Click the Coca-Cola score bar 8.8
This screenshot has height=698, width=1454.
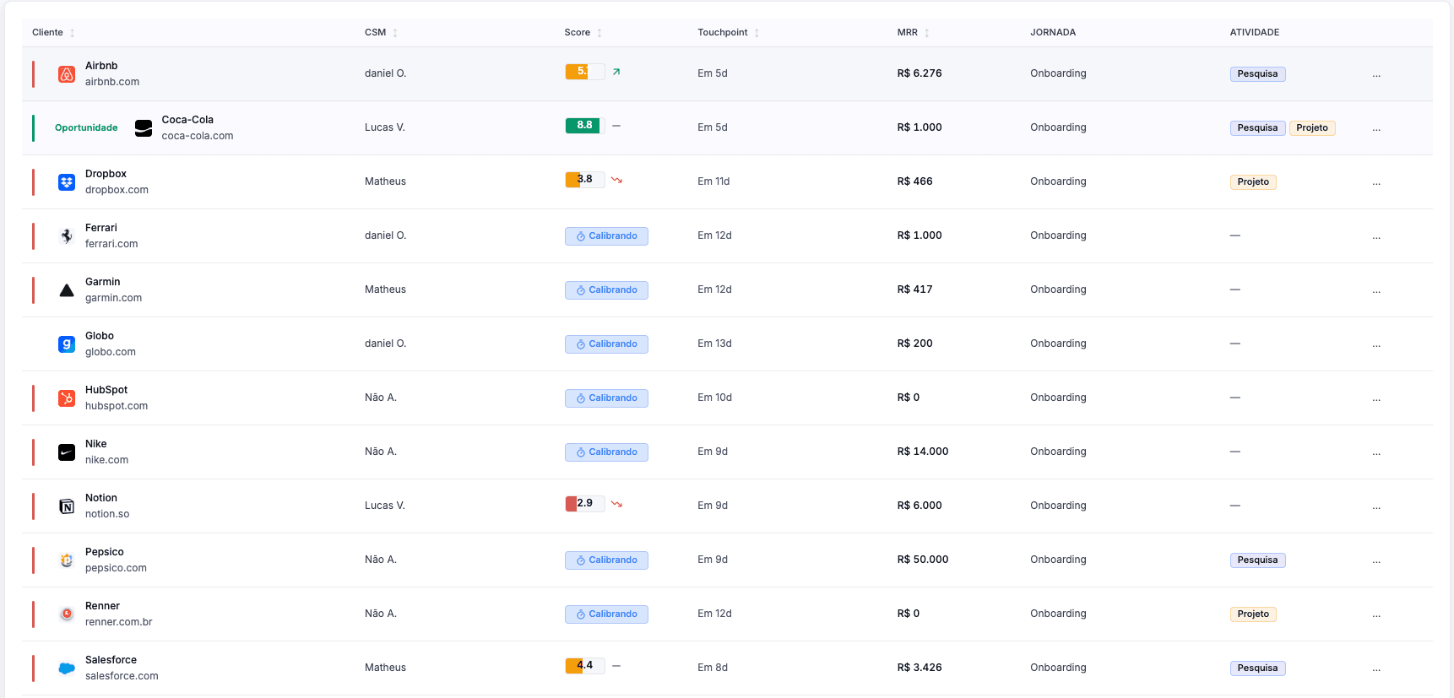pyautogui.click(x=585, y=126)
